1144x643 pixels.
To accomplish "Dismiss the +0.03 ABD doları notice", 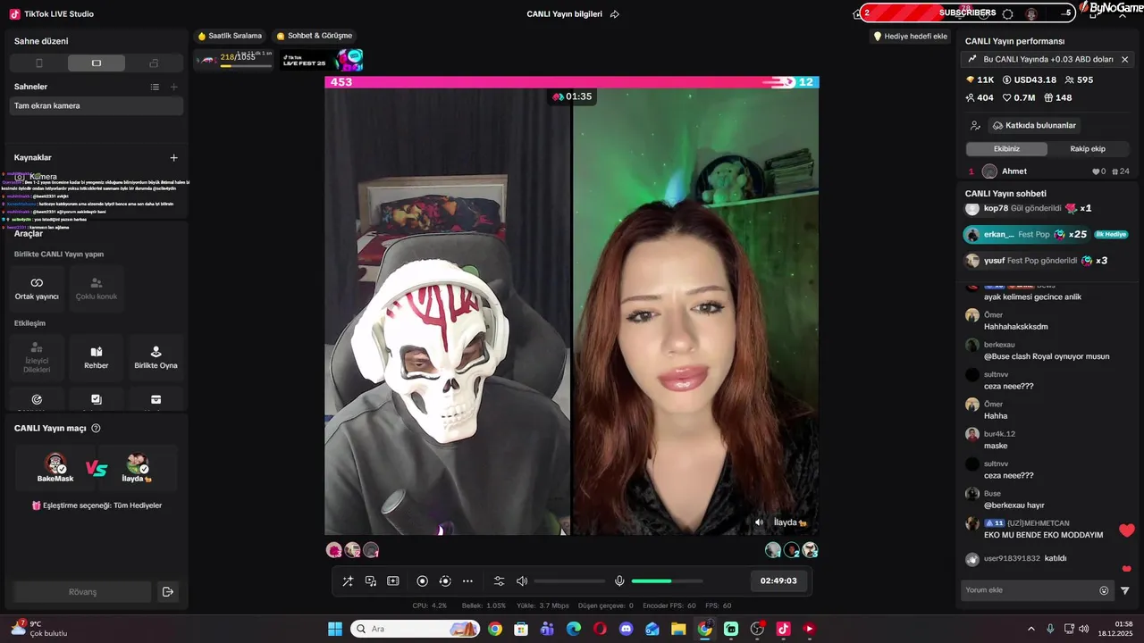I will [1124, 59].
